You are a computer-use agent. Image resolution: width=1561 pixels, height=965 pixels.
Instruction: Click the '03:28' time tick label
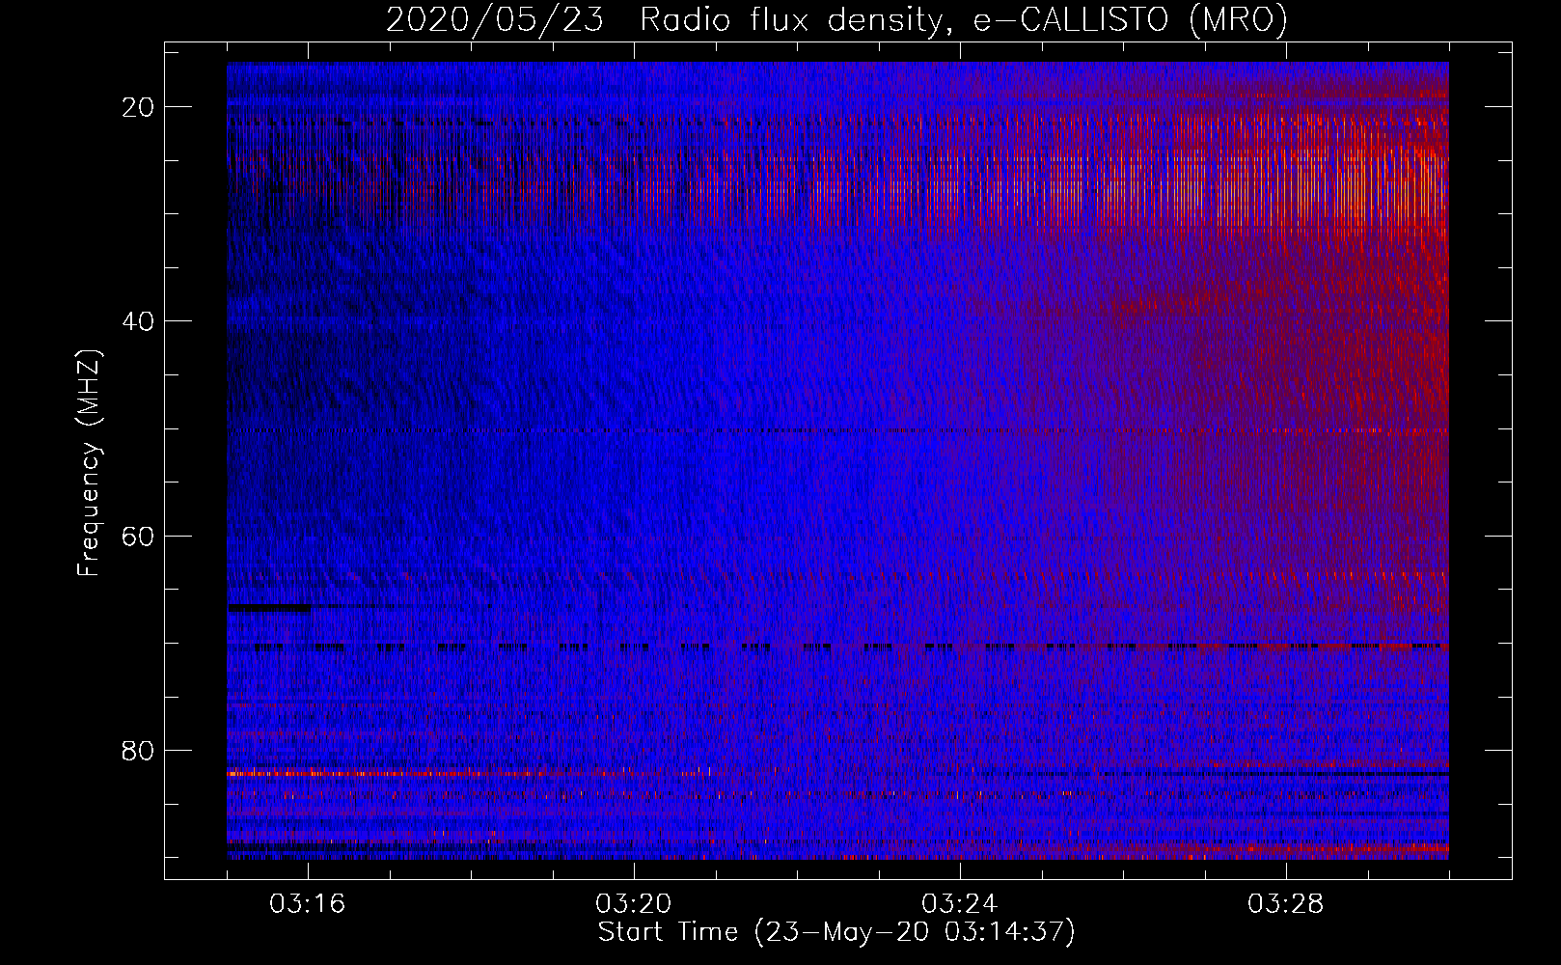tap(1286, 904)
